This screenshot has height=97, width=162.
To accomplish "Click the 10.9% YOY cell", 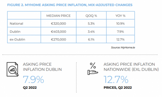I will pyautogui.click(x=120, y=24).
